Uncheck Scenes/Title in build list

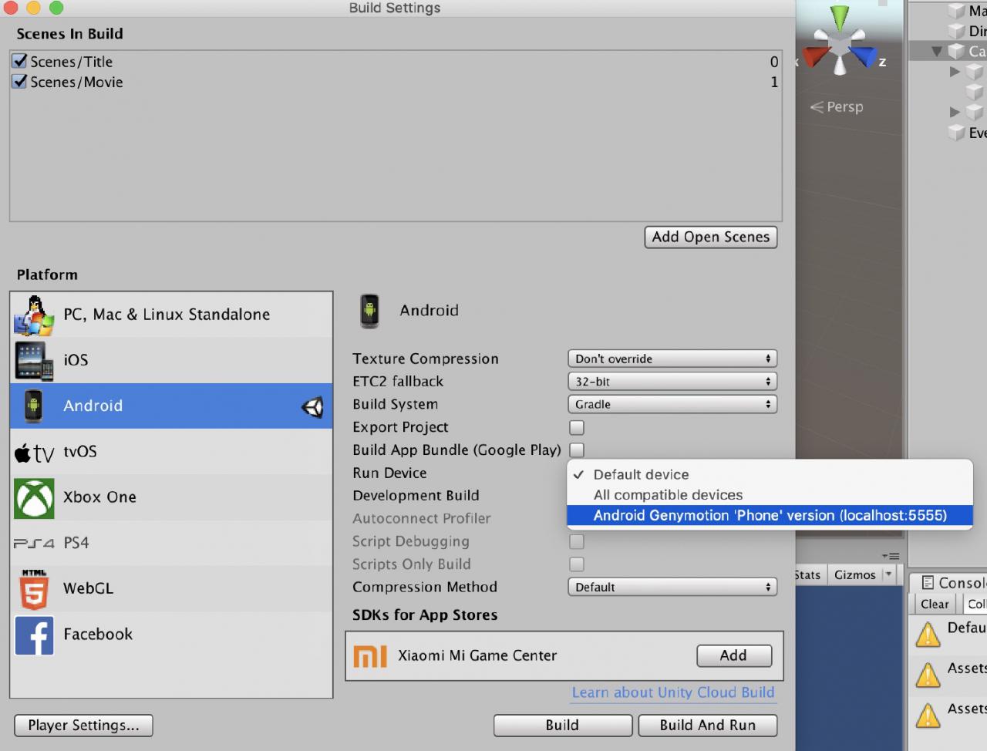click(x=19, y=61)
